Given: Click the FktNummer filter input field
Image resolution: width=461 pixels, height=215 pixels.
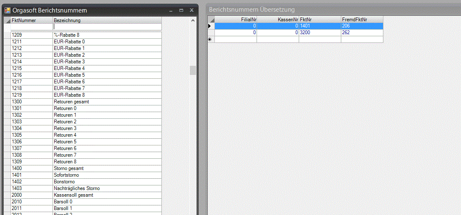Looking at the screenshot, I should (31, 27).
